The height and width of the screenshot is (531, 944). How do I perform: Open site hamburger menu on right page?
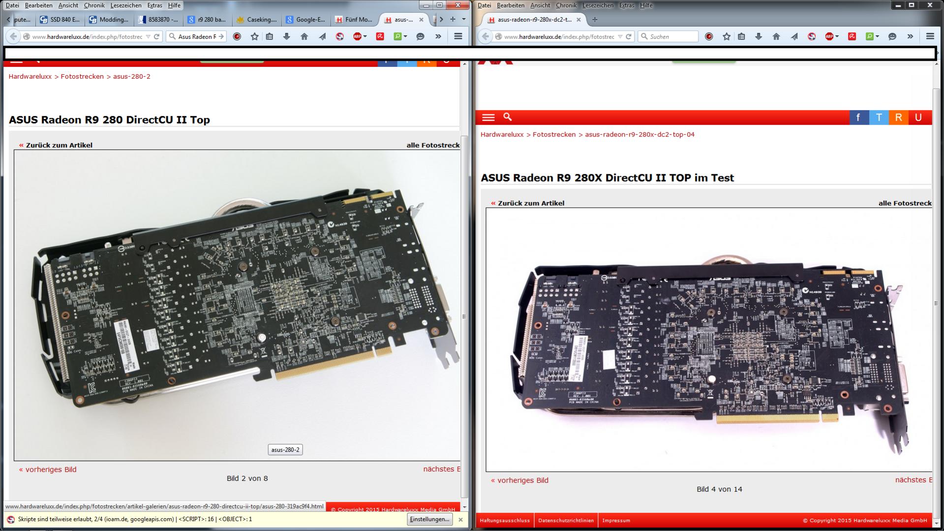[x=488, y=117]
